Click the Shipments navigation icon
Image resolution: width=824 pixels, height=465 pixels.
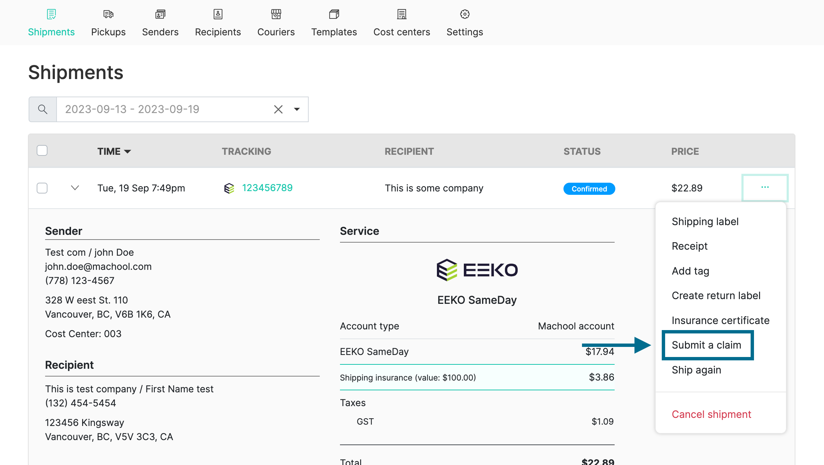click(x=51, y=14)
